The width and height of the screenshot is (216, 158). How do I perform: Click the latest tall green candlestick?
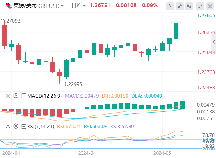tap(176, 31)
